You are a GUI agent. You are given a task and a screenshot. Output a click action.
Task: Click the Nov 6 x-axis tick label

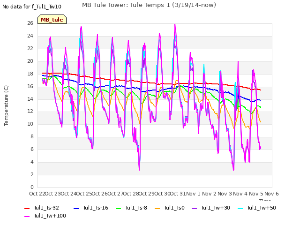click(x=271, y=194)
